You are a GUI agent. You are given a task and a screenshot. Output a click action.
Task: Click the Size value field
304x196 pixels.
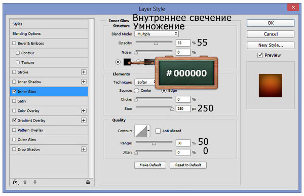[x=183, y=108]
